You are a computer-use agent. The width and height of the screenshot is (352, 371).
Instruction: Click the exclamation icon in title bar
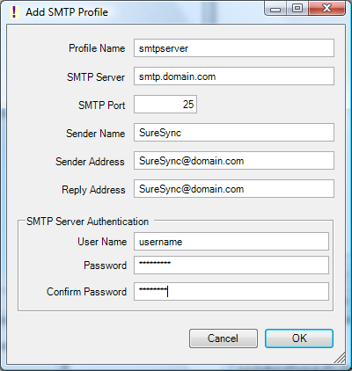pos(14,12)
